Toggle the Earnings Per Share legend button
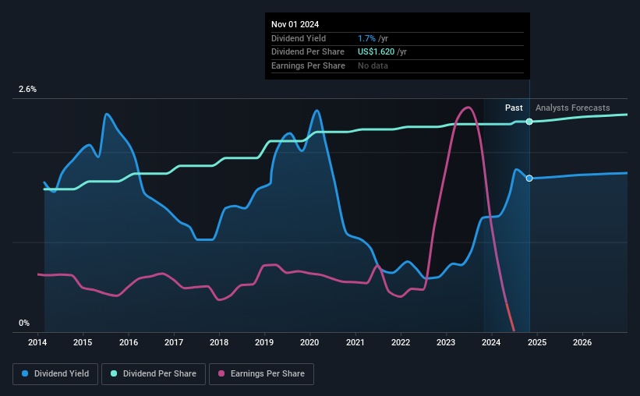 [261, 374]
